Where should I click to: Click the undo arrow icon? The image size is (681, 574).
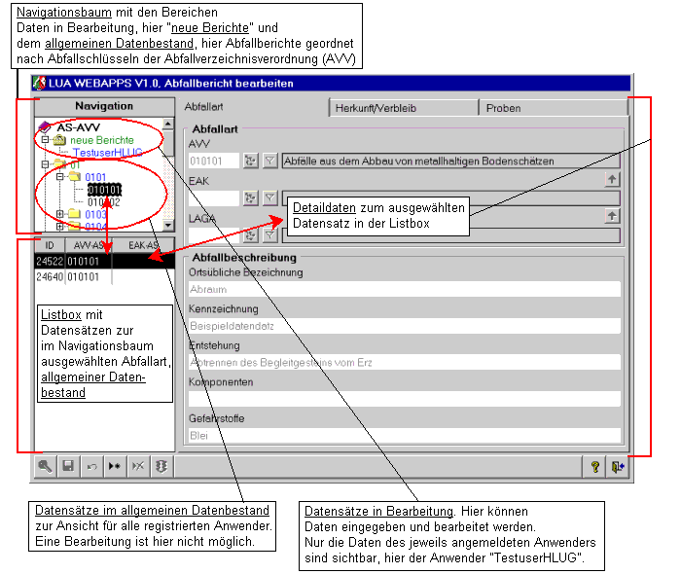(x=91, y=467)
